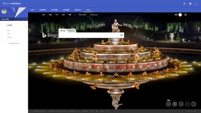Expand the admin user dropdown arrow
The height and width of the screenshot is (113, 201).
click(26, 19)
